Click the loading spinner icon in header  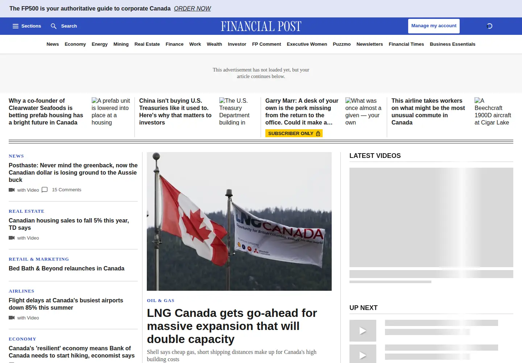[x=489, y=26]
